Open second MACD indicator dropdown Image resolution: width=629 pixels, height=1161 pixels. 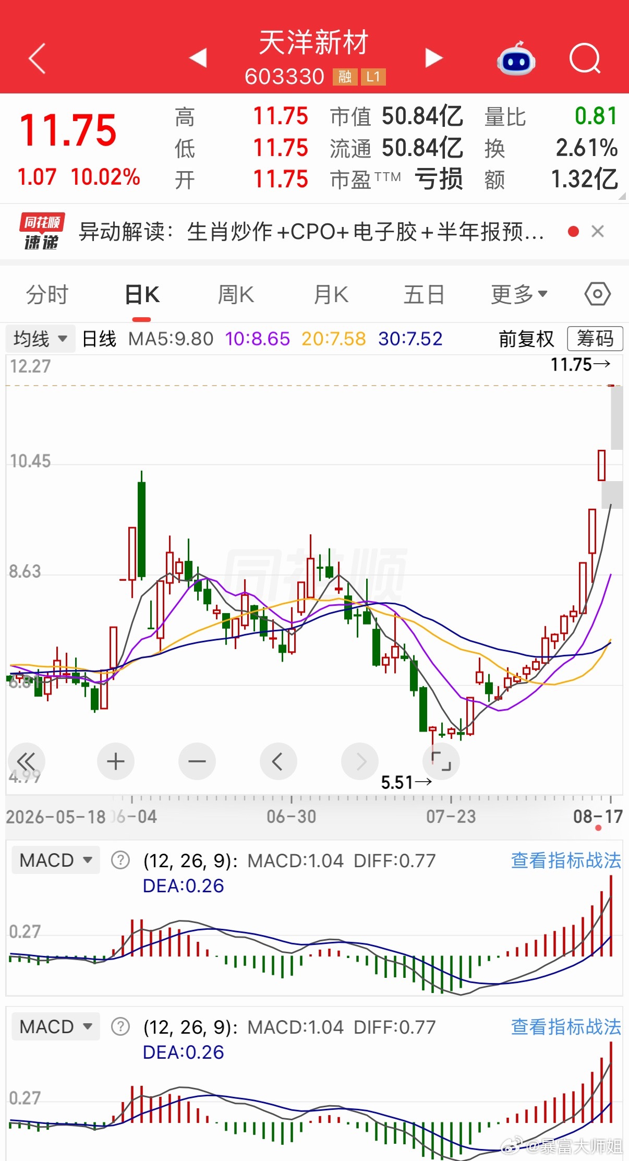point(55,1026)
